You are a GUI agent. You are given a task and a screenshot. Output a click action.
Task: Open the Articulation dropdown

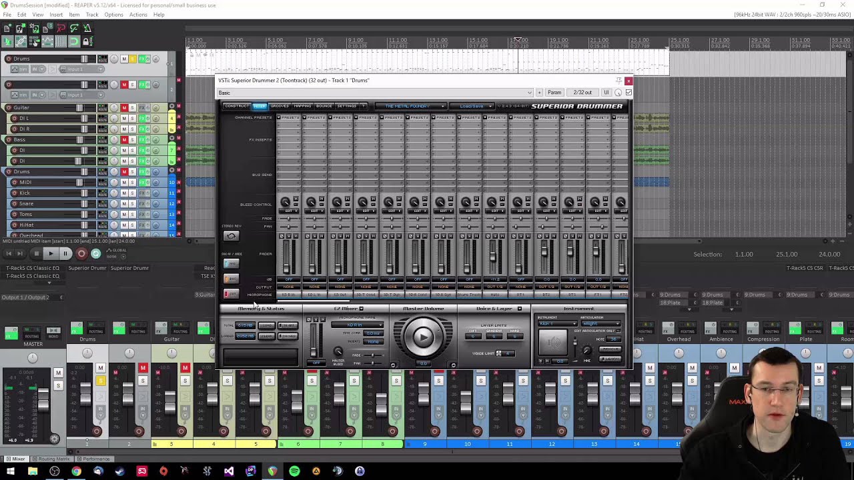click(x=600, y=324)
